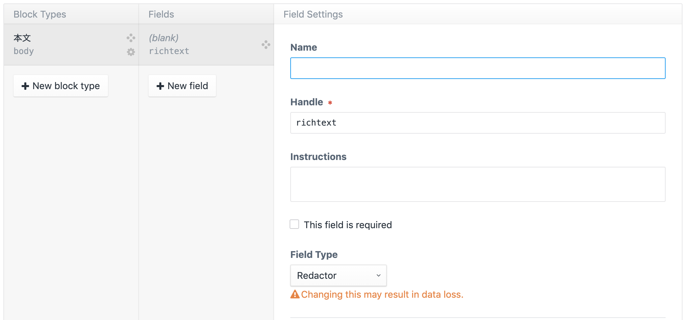Click the Block Types column header

tap(40, 14)
